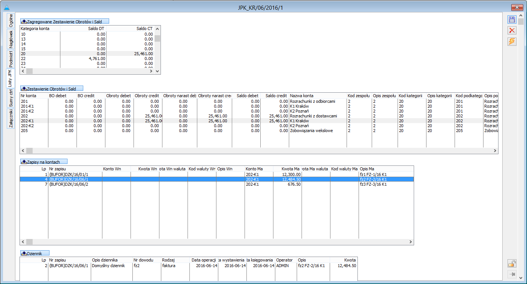527x284 pixels.
Task: Select category 20 row in aggregated table
Action: pos(87,54)
